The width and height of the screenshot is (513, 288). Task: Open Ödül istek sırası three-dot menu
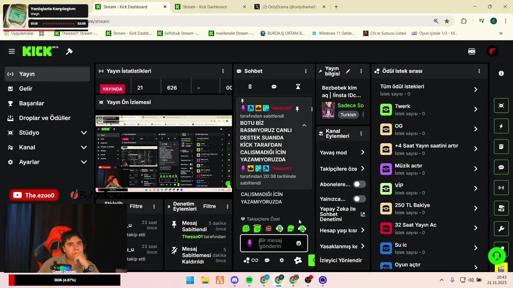tap(479, 71)
